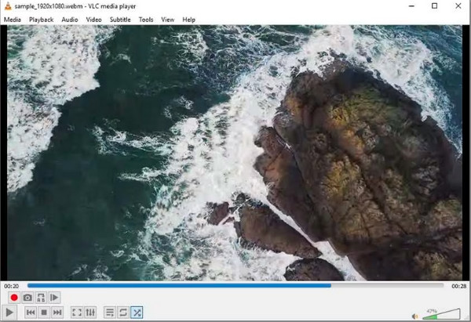This screenshot has height=322, width=471.
Task: Open the Subtitle menu
Action: tap(120, 20)
